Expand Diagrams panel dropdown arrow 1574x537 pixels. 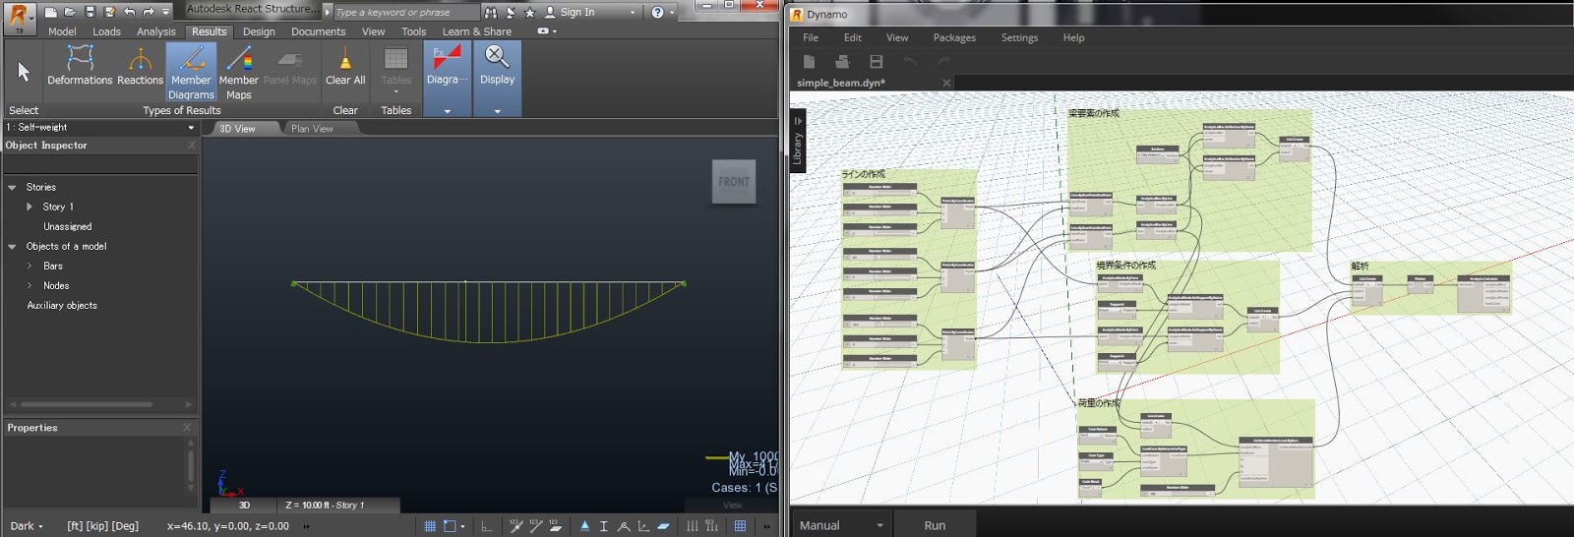tap(447, 111)
